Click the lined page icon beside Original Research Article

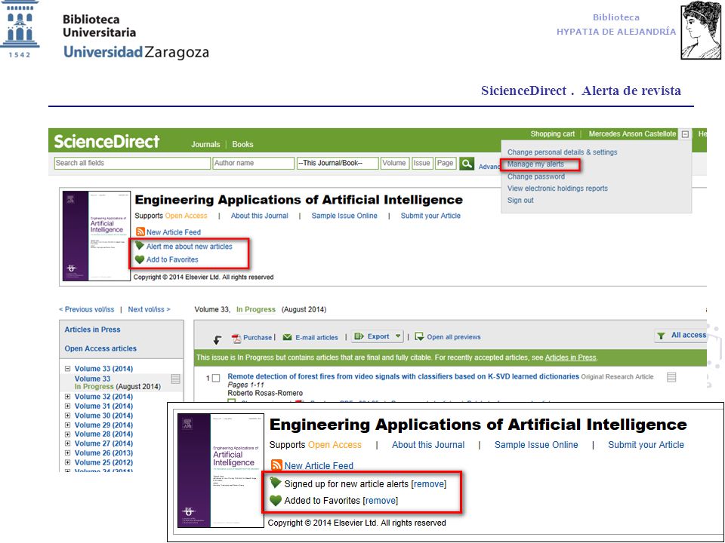point(671,377)
